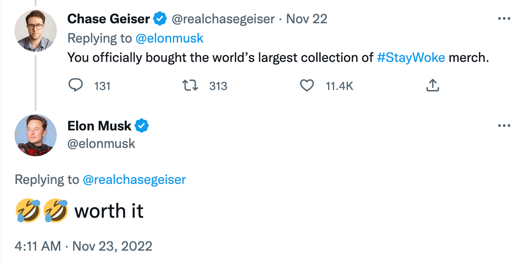Click the @elonmusk mention after "Replying to"

[169, 38]
